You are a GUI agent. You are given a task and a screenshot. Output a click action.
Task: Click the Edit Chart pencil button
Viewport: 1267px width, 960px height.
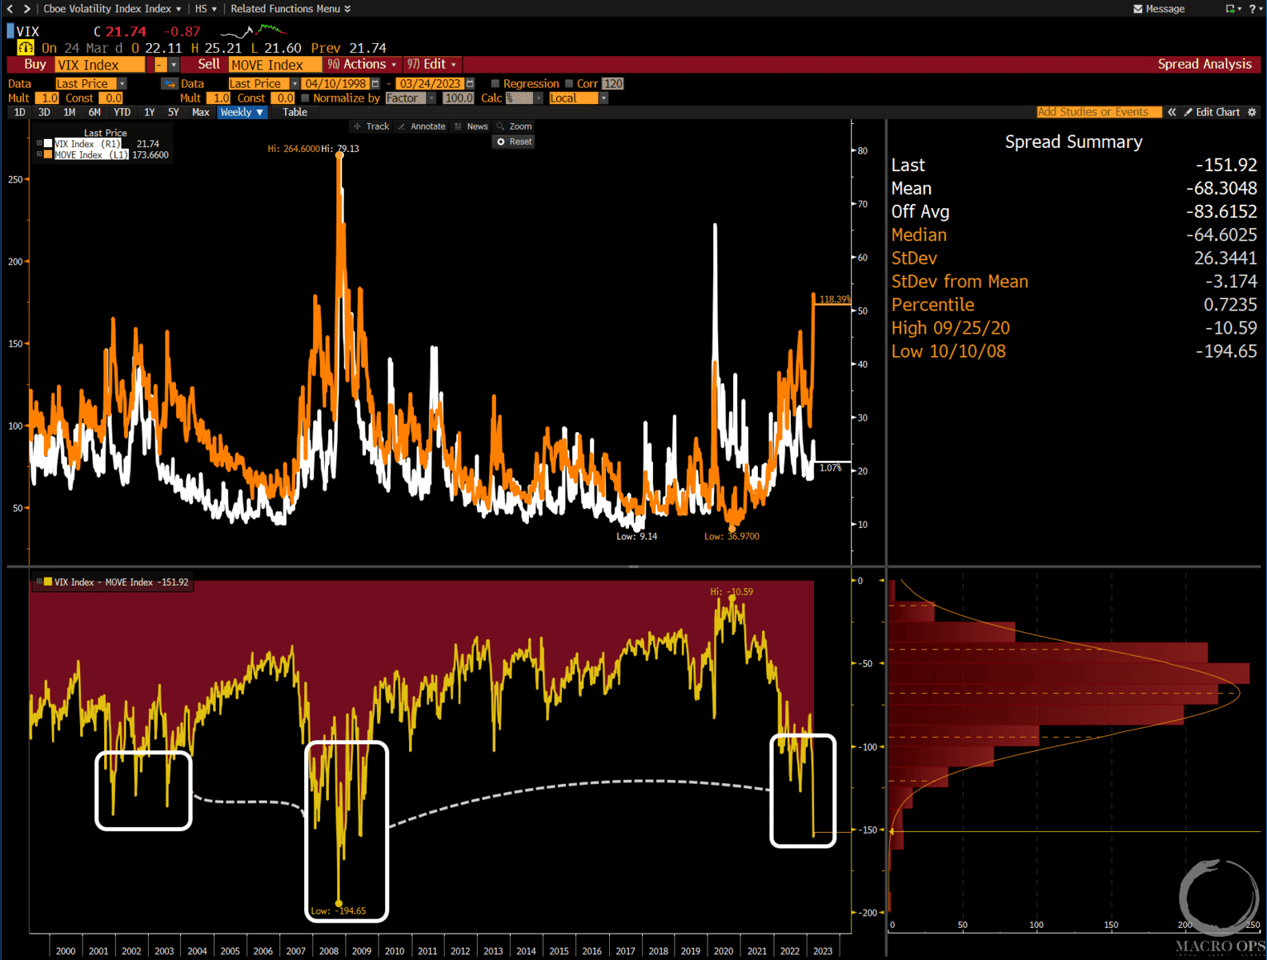1212,112
